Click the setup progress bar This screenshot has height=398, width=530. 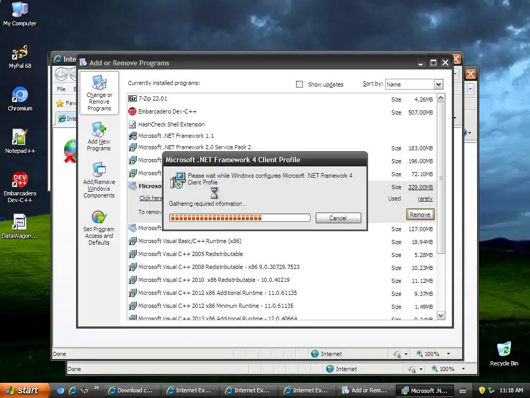(240, 218)
